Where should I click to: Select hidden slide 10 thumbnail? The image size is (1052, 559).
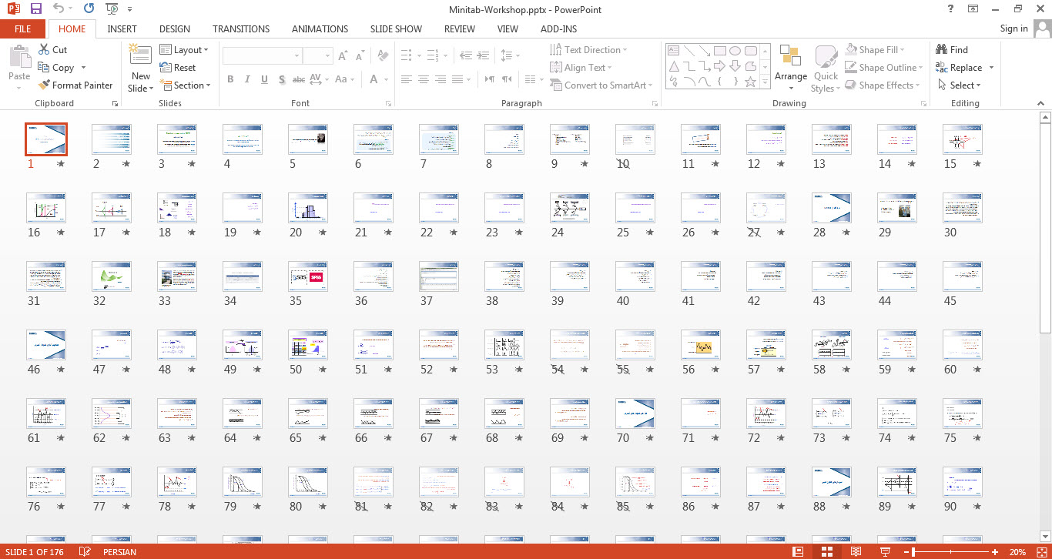tap(635, 139)
